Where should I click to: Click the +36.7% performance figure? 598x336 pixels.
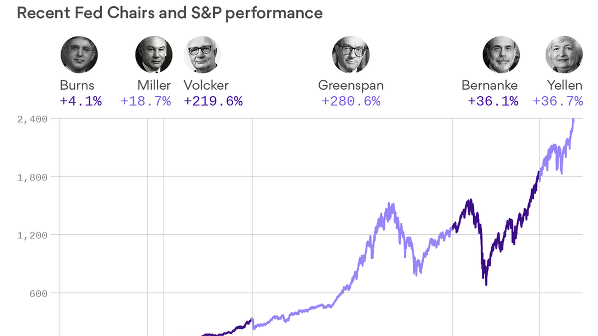coord(558,101)
